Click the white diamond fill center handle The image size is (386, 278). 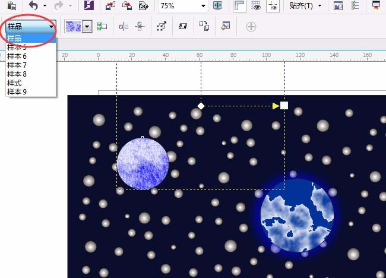(201, 106)
